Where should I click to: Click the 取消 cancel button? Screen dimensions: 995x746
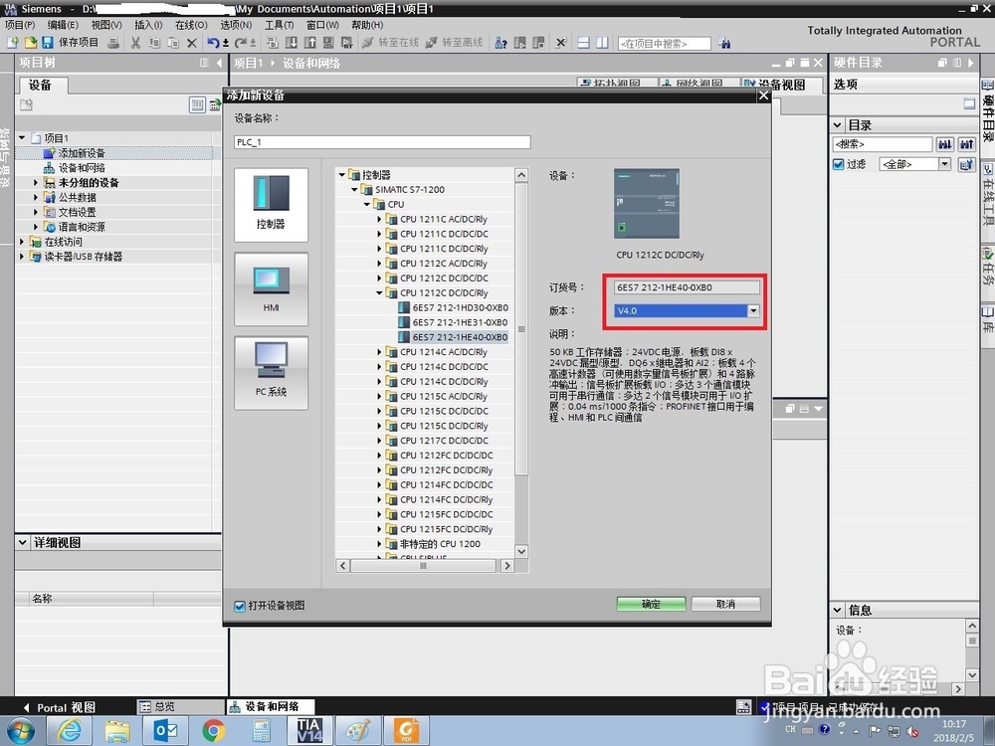(725, 604)
